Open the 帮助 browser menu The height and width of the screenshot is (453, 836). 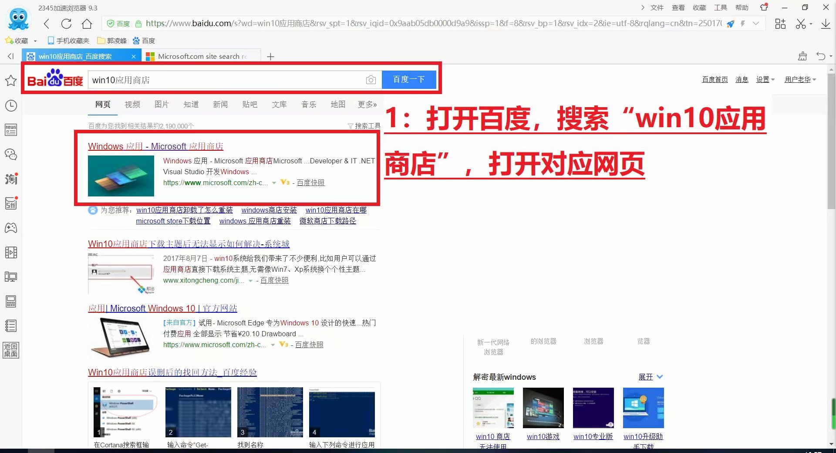(742, 7)
